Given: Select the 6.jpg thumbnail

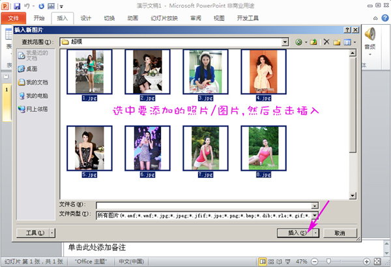Looking at the screenshot, I should point(147,148).
